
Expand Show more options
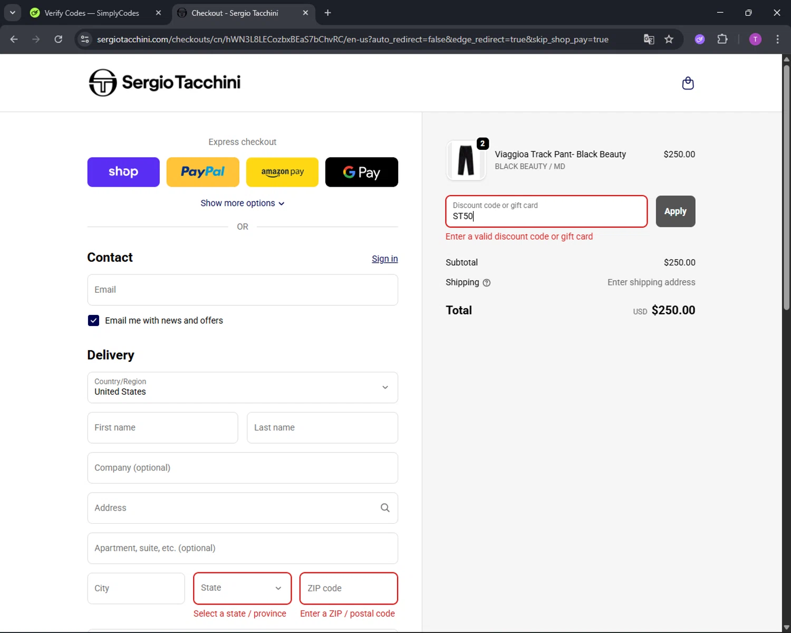pyautogui.click(x=243, y=203)
